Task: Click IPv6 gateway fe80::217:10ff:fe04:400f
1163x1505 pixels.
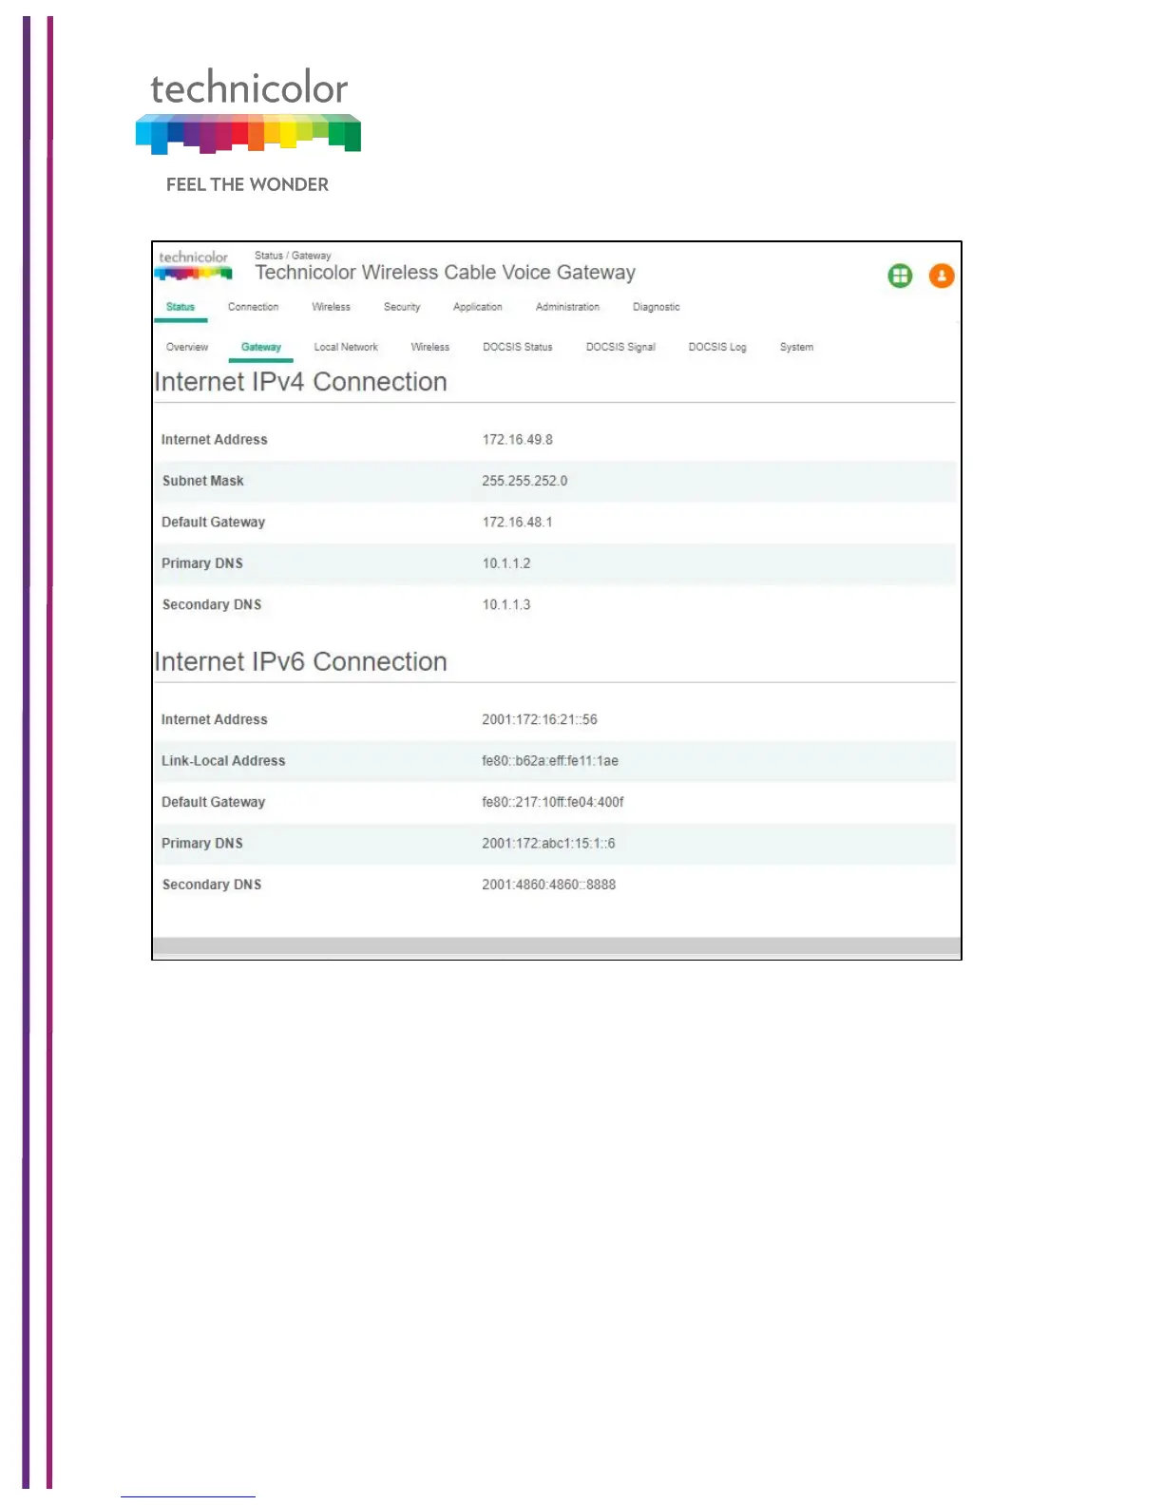Action: [553, 803]
